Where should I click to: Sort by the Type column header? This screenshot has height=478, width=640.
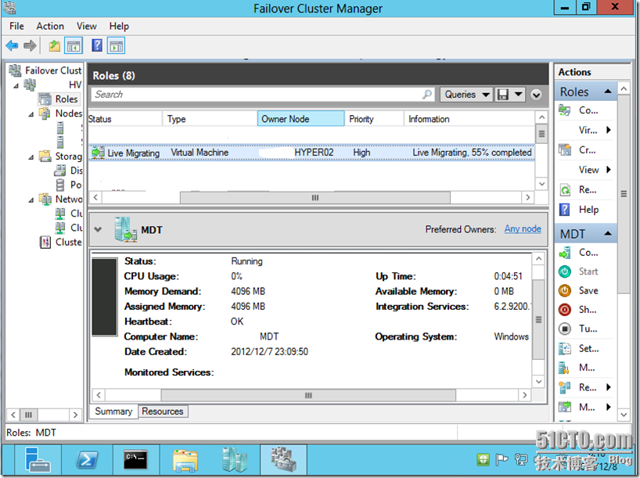(x=210, y=119)
